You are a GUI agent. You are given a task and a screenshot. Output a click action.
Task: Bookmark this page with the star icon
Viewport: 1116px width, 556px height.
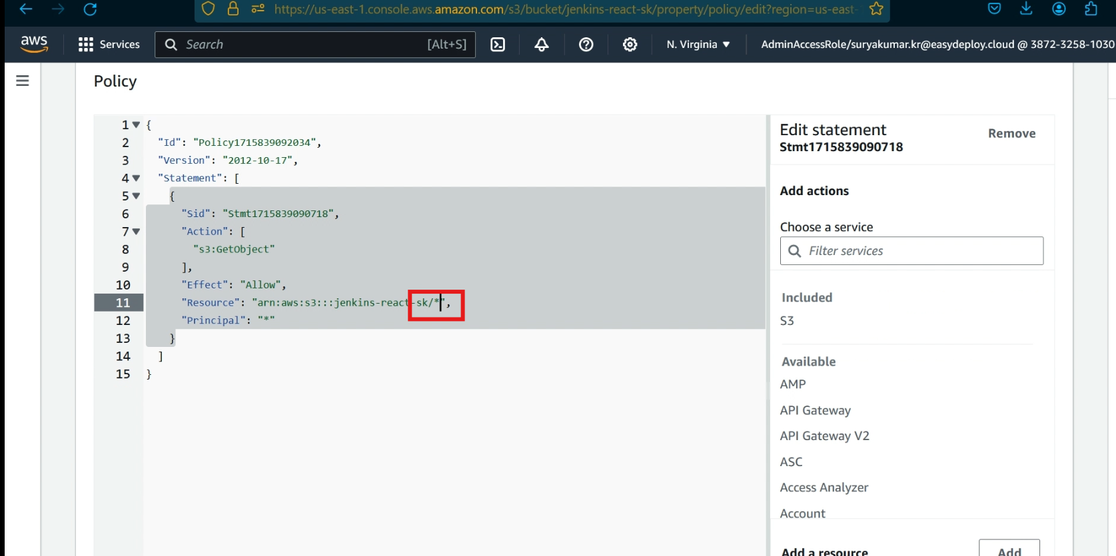pyautogui.click(x=876, y=9)
